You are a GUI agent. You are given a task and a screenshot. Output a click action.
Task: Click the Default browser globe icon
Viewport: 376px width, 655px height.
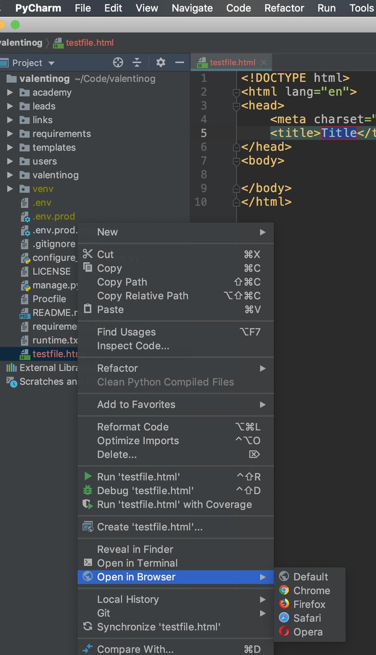point(284,577)
